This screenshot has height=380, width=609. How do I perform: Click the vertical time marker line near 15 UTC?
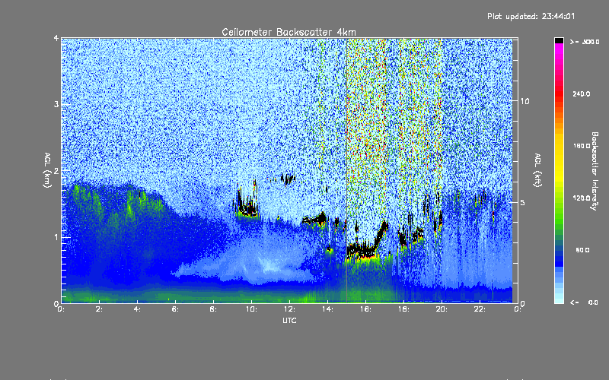(346, 170)
